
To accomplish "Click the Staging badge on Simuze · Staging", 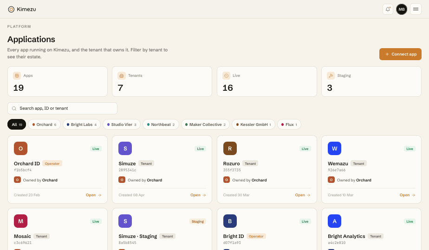I will pos(197,221).
